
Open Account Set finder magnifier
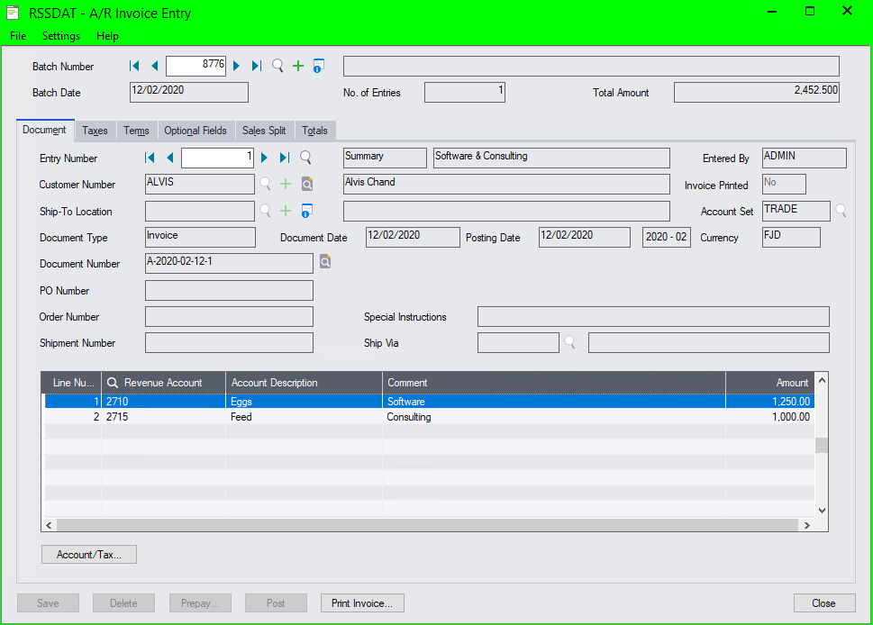(841, 211)
